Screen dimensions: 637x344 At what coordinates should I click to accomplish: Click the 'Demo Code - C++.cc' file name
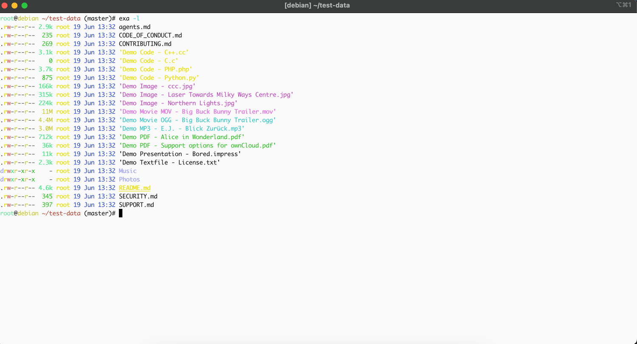click(x=154, y=52)
